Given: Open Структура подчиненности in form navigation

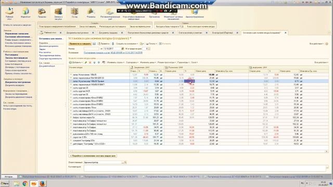Looking at the screenshot, I should [50, 59].
